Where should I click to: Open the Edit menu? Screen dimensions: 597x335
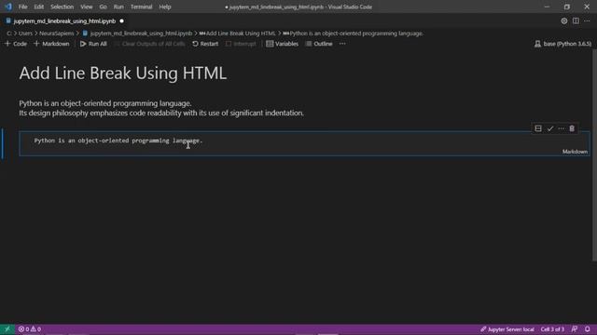(39, 7)
